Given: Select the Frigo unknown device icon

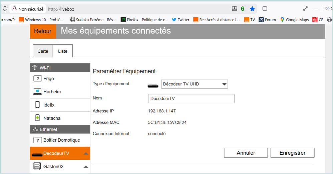Looking at the screenshot, I should 37,79.
